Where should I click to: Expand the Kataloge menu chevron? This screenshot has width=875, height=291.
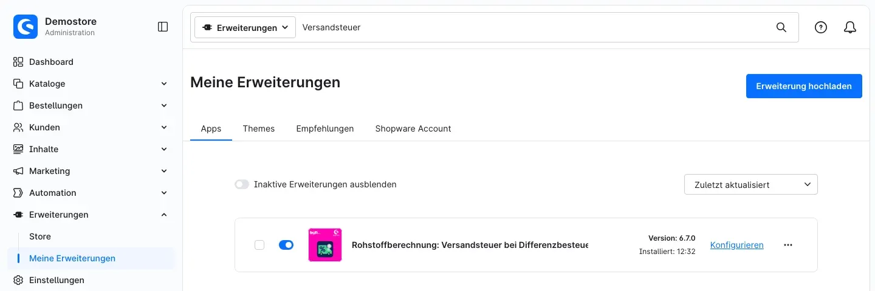[164, 84]
